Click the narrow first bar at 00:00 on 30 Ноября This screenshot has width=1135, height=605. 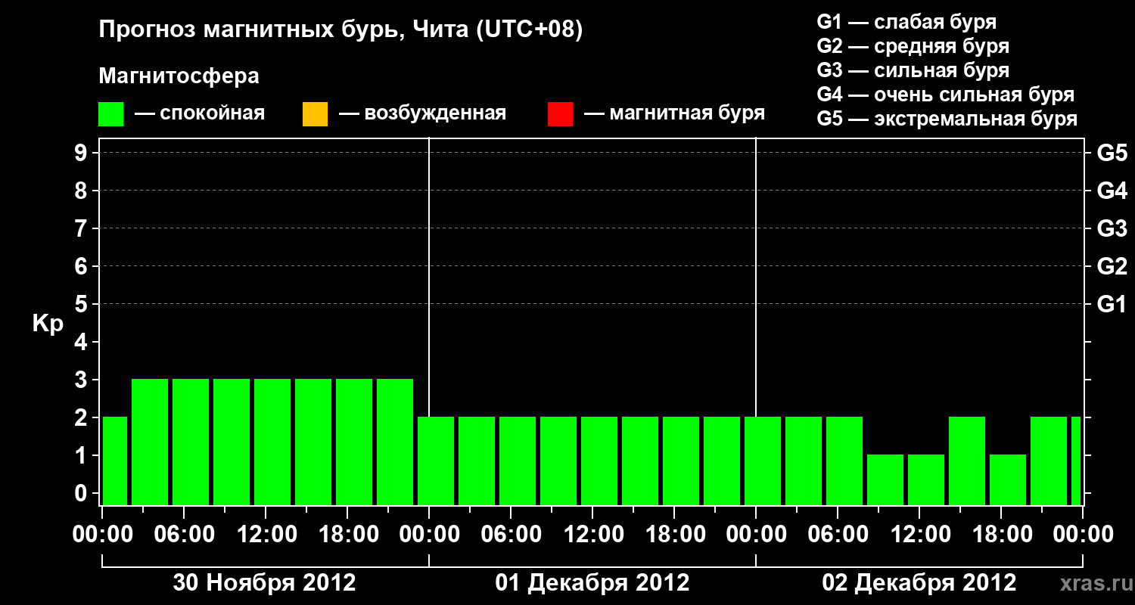point(115,461)
